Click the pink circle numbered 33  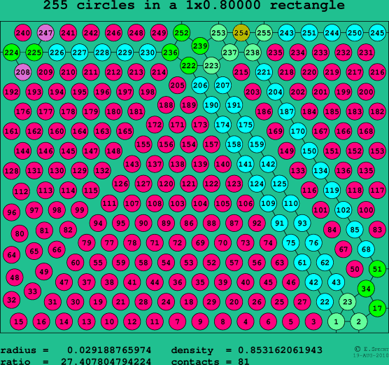pyautogui.click(x=32, y=291)
